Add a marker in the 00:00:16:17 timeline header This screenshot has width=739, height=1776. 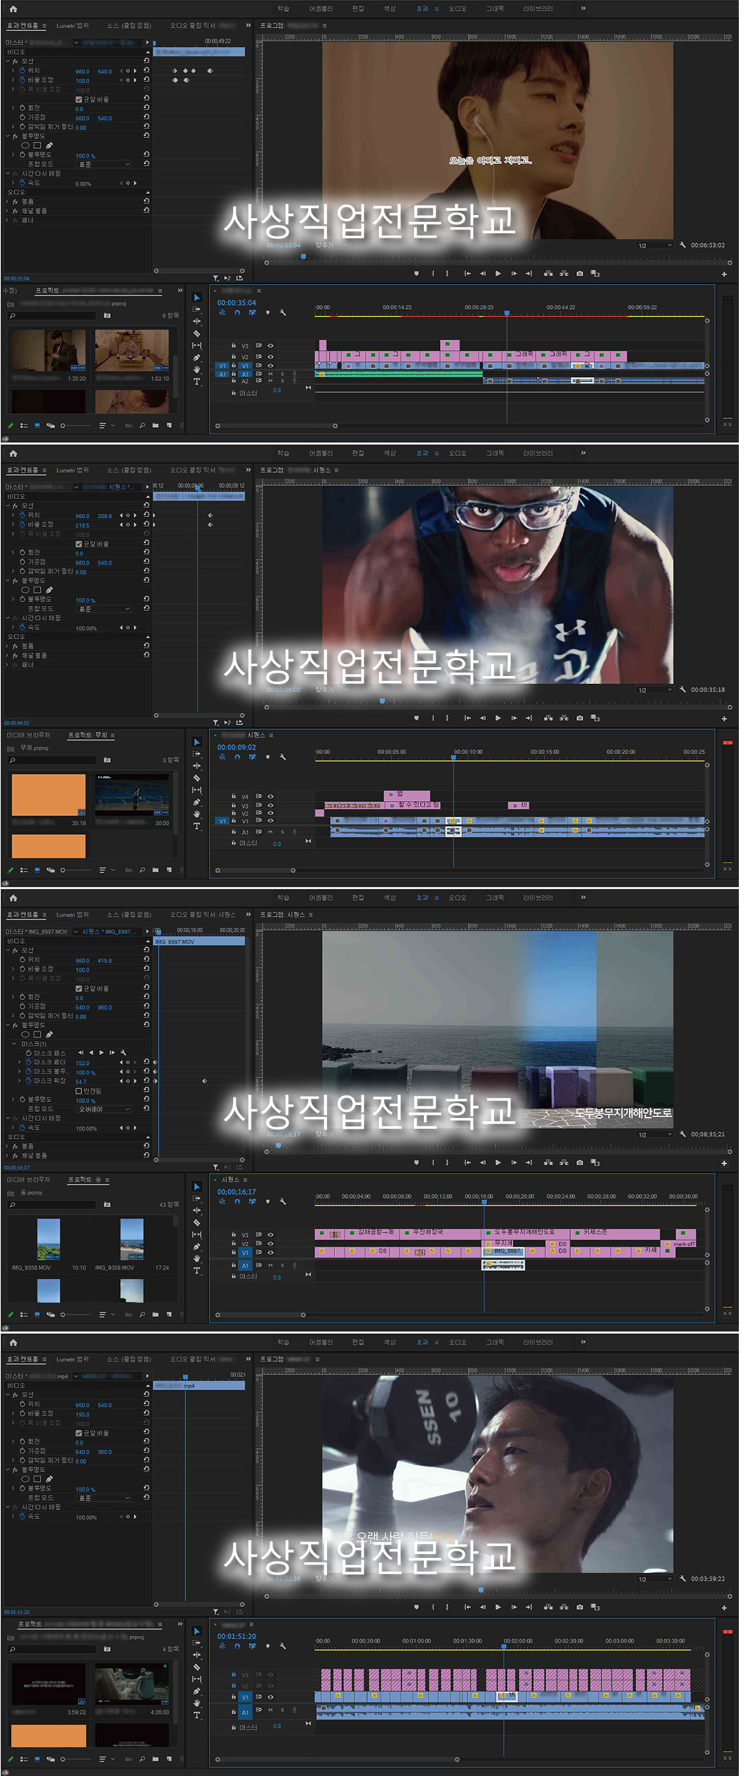point(268,1202)
